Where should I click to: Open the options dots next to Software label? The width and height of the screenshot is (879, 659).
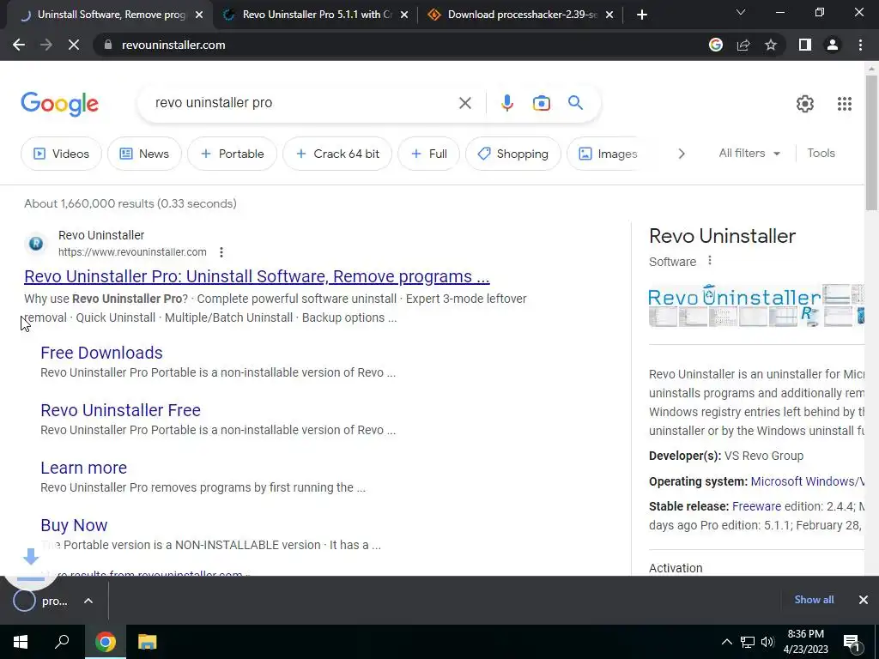(x=710, y=261)
